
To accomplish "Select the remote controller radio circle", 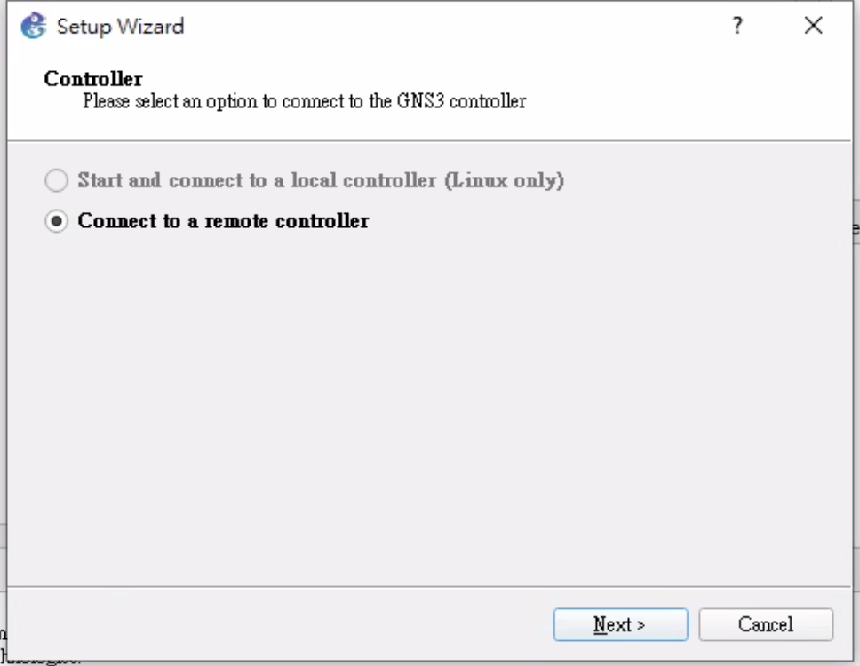I will (56, 221).
